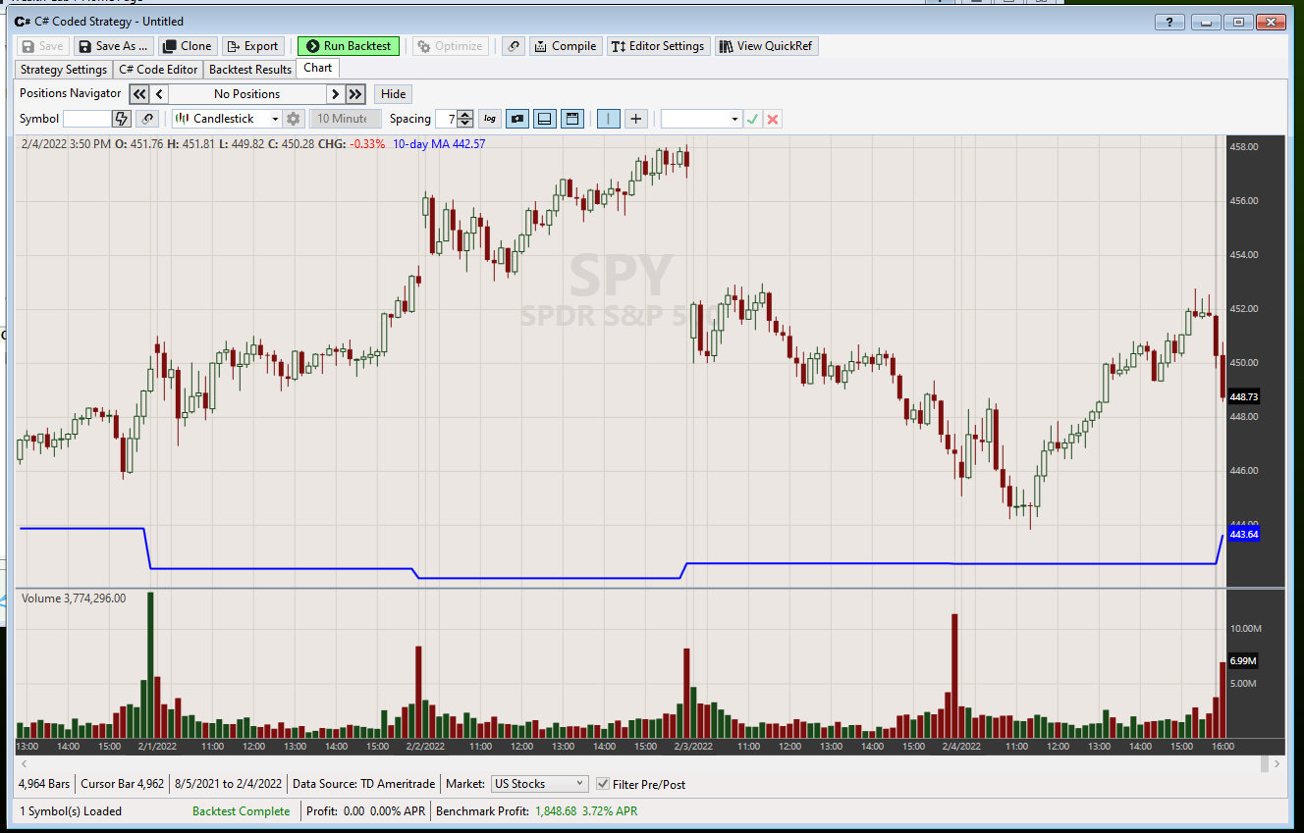Click help question mark button

1169,22
